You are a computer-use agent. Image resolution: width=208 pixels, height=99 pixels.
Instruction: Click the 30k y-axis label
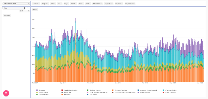[33, 29]
